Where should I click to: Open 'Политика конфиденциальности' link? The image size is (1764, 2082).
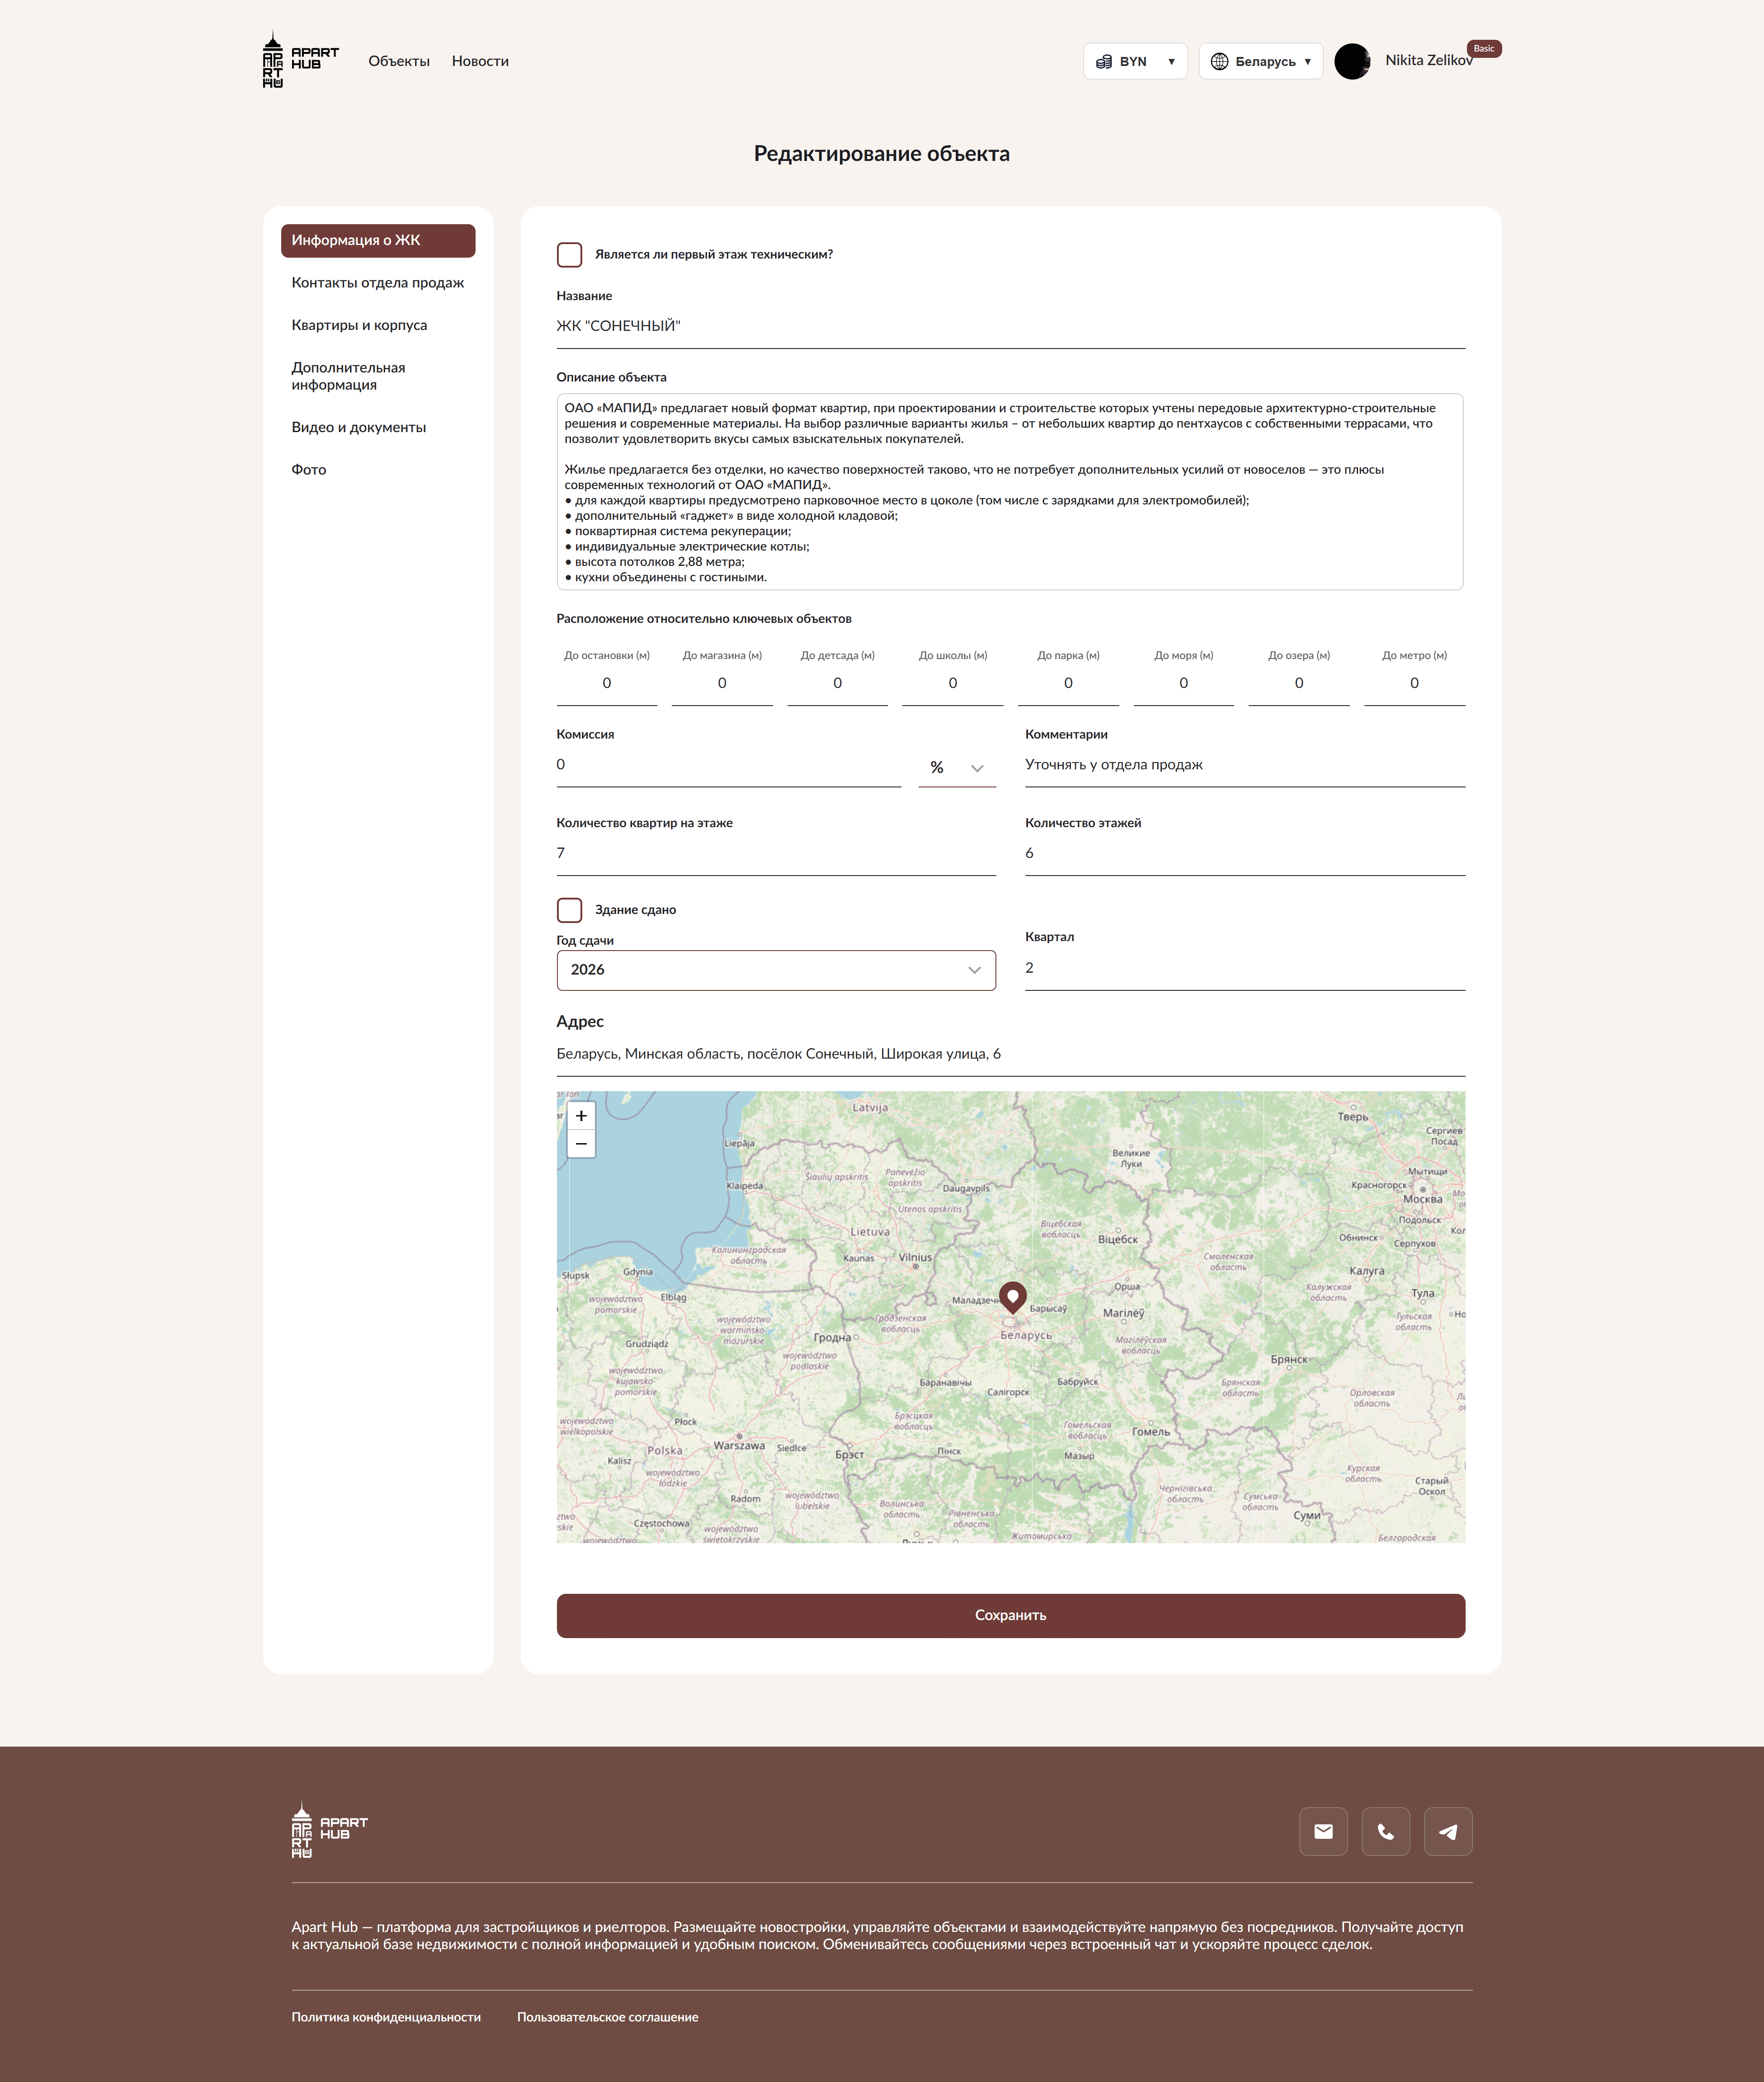click(386, 2017)
